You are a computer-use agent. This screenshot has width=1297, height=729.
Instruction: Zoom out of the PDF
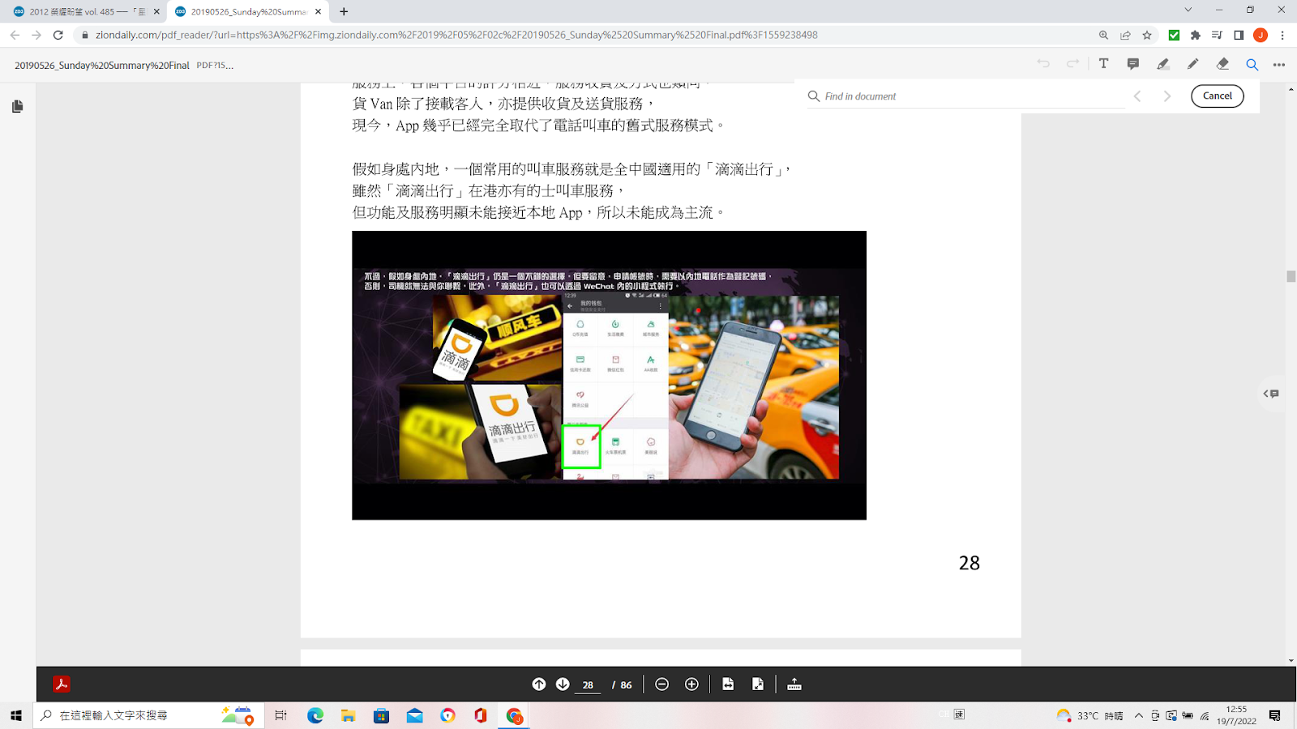pyautogui.click(x=661, y=684)
